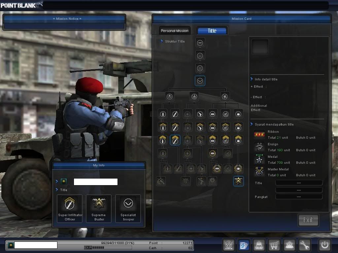Screen dimensions: 338x253
Task: Select the three-bar circle title icon
Action: [200, 68]
